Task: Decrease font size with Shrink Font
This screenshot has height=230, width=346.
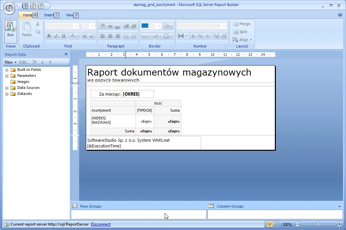Action: coord(92,36)
